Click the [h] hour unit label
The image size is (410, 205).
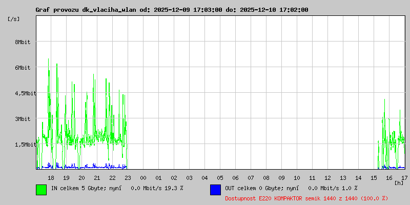399,183
